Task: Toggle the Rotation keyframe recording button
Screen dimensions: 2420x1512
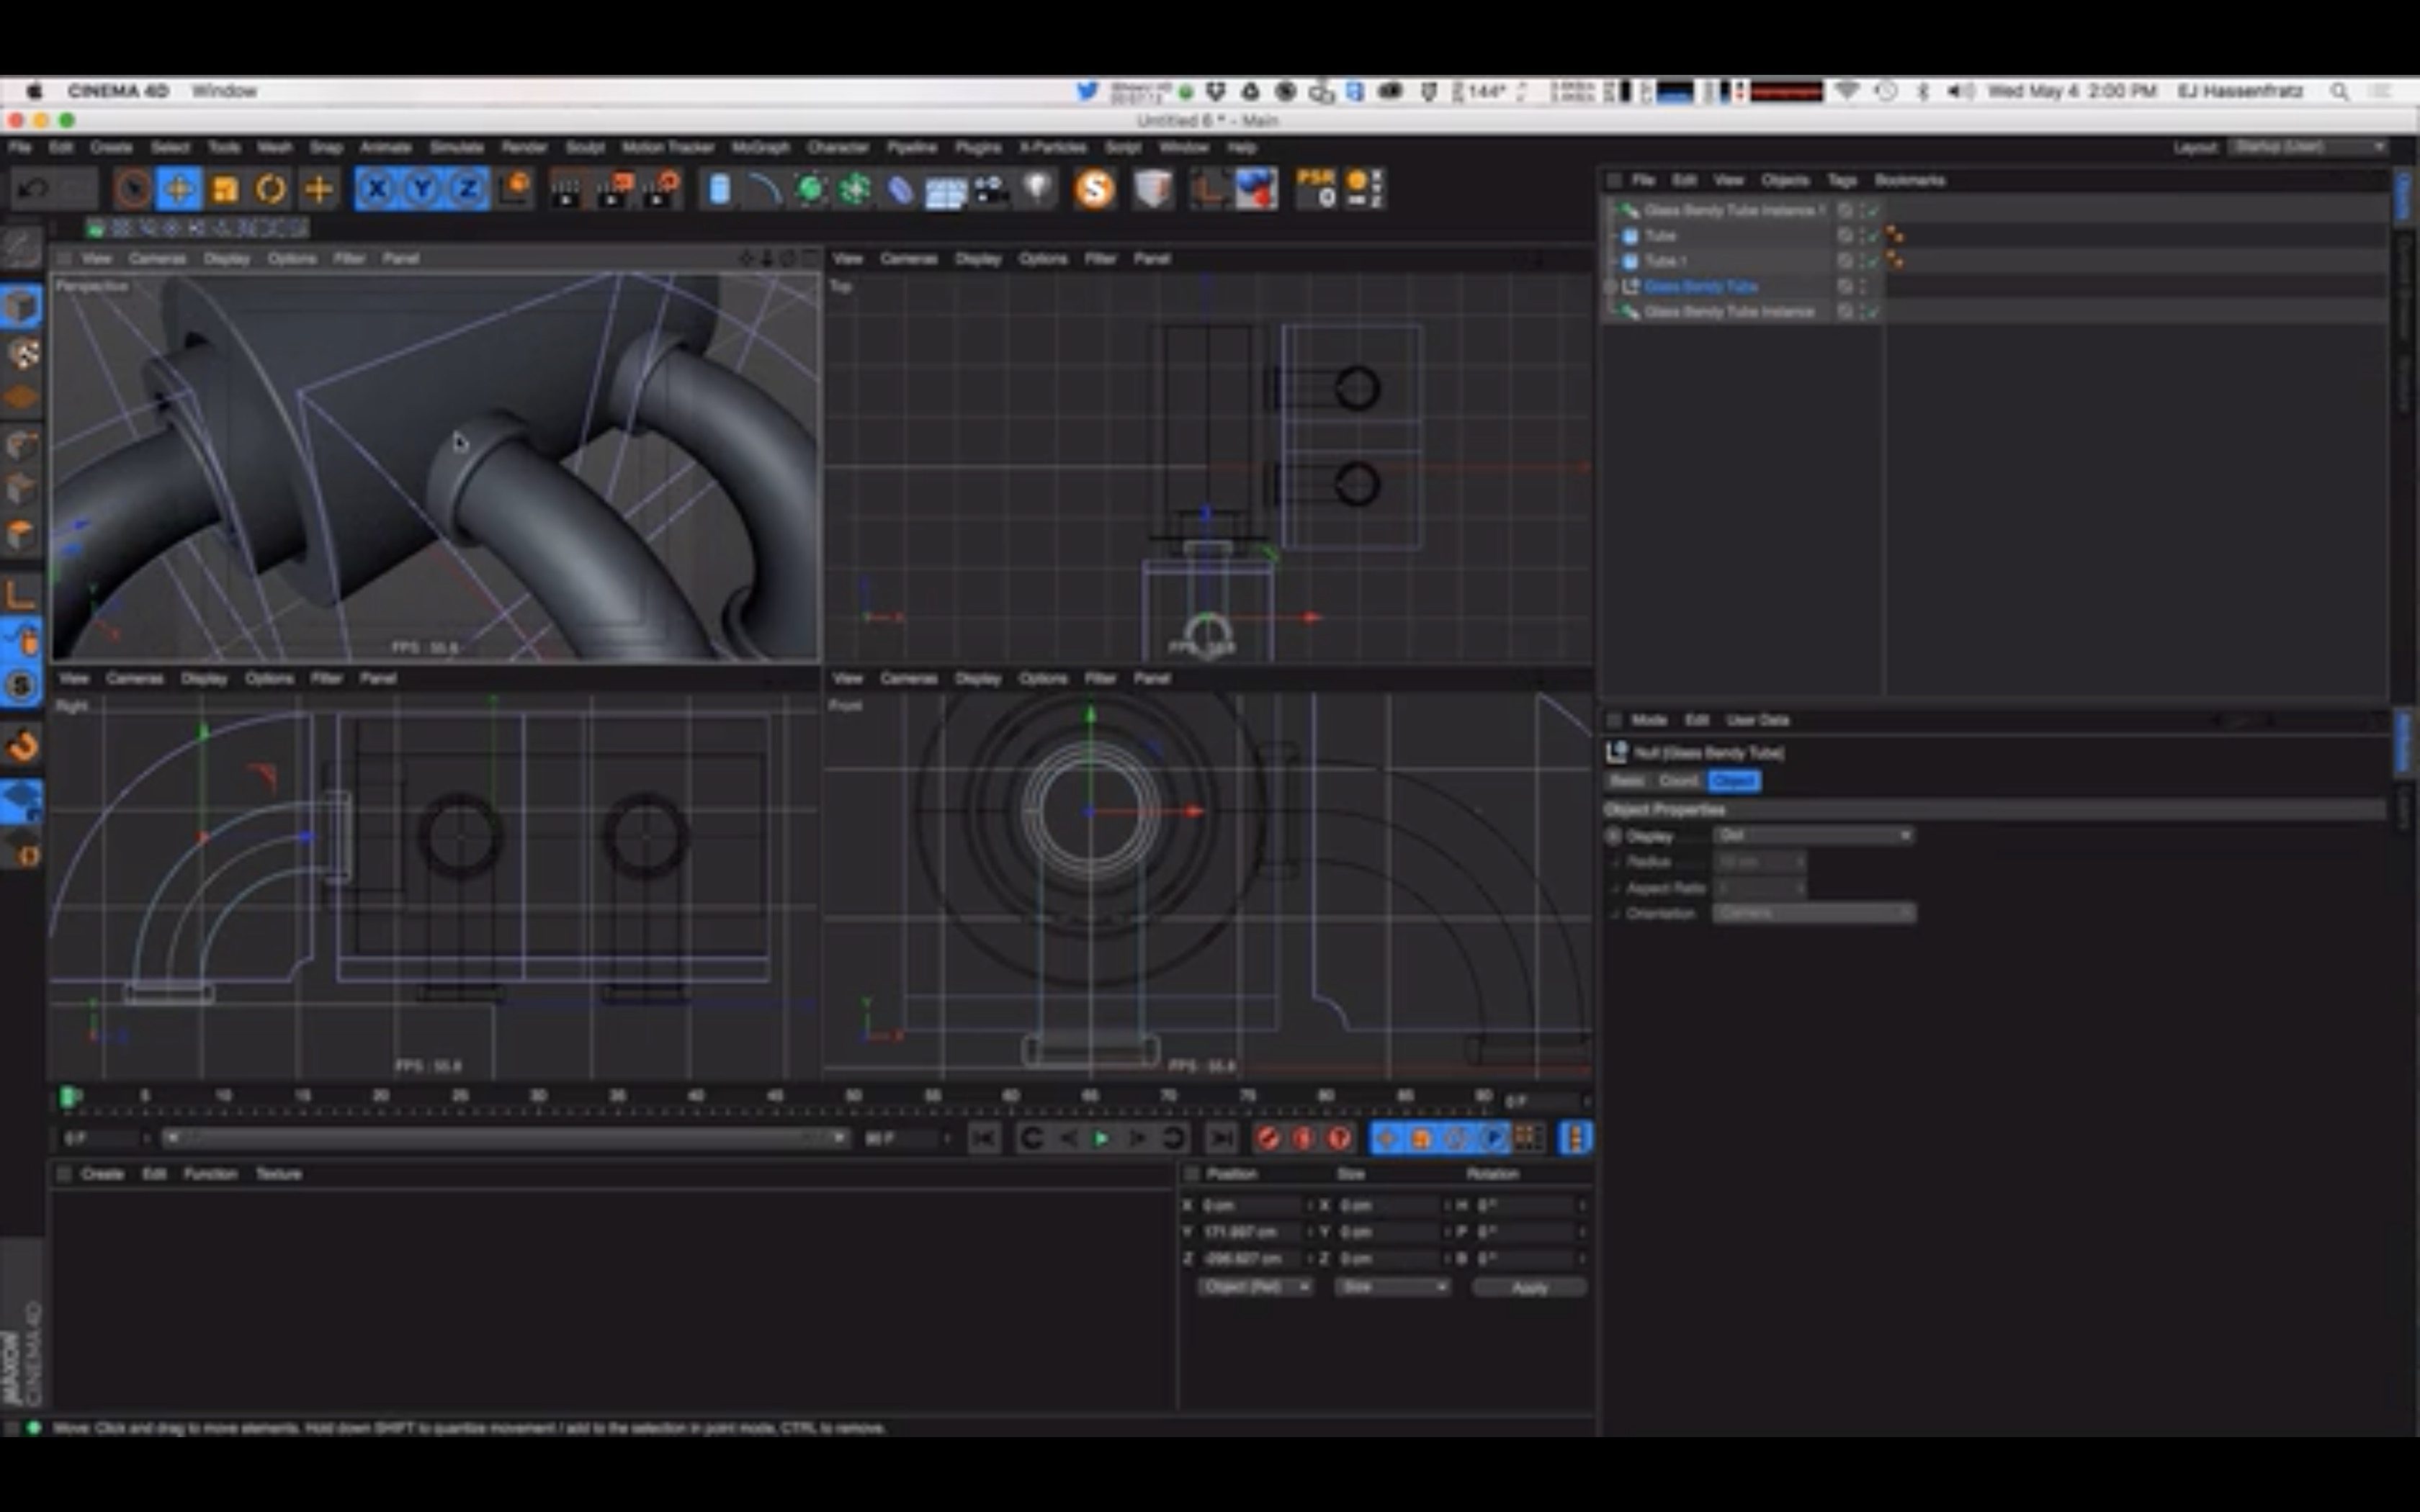Action: 1457,1138
